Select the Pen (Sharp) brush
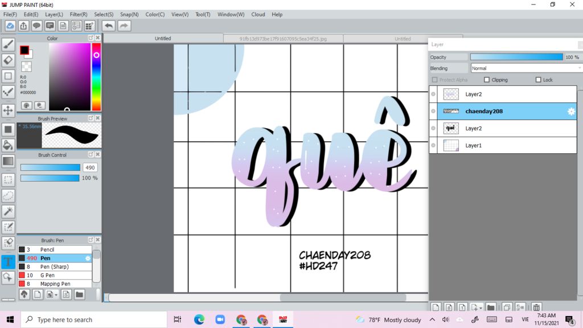This screenshot has width=583, height=328. pyautogui.click(x=55, y=266)
